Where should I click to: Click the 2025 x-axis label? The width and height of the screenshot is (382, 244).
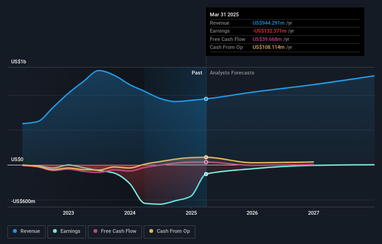[191, 213]
